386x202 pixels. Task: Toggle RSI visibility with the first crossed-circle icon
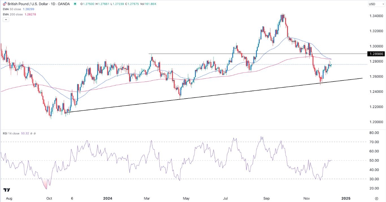31,133
